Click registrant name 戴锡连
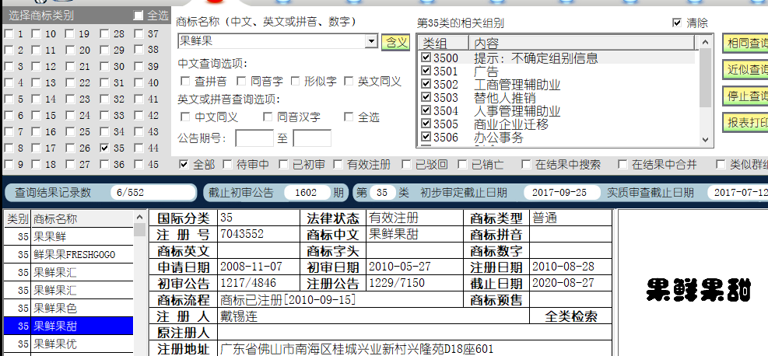This screenshot has height=356, width=768. point(239,316)
